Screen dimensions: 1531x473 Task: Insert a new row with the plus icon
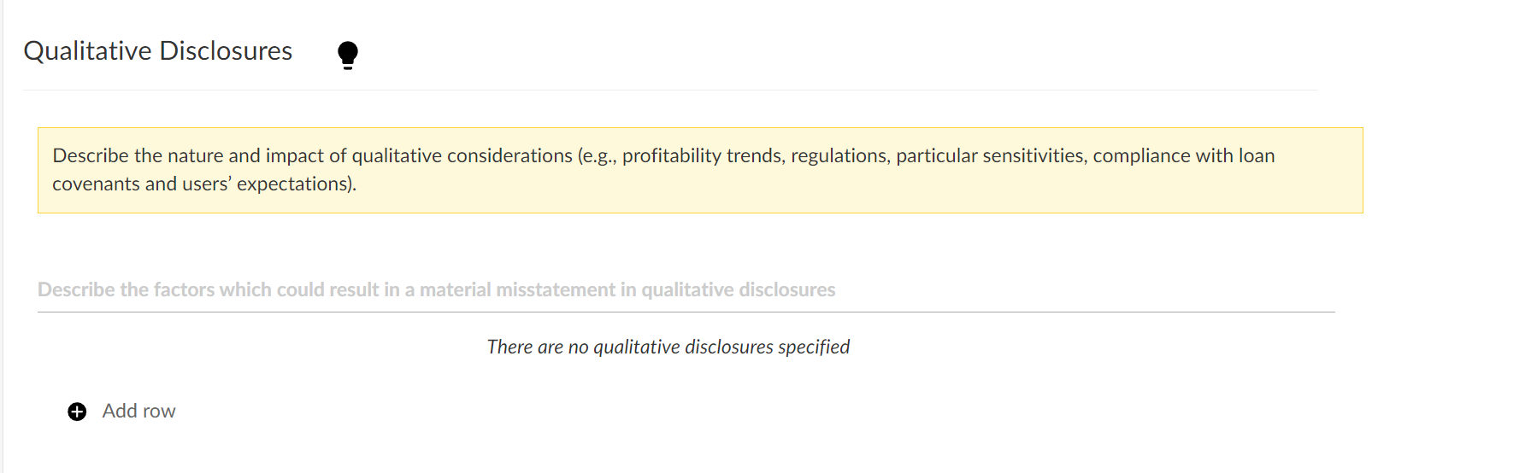tap(77, 412)
